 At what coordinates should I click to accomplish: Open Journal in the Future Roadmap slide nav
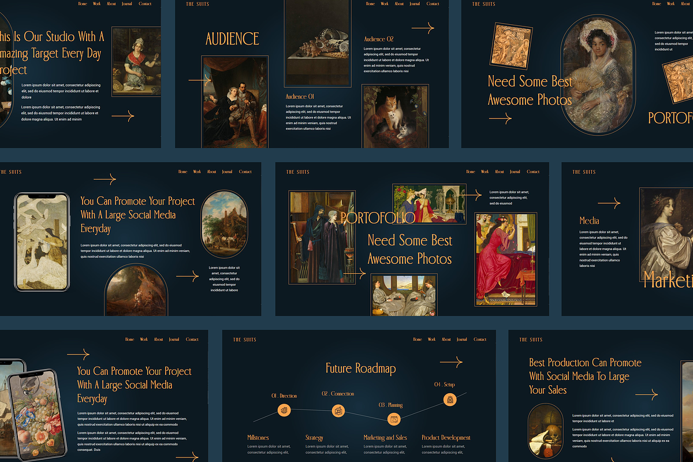[x=462, y=340]
